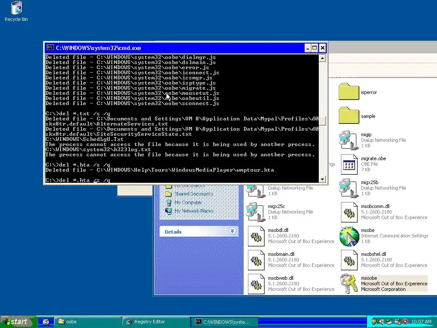Click the volume speaker tray icon

[x=382, y=322]
